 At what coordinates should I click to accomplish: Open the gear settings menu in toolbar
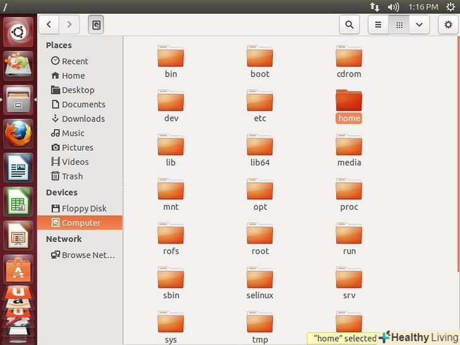(447, 25)
